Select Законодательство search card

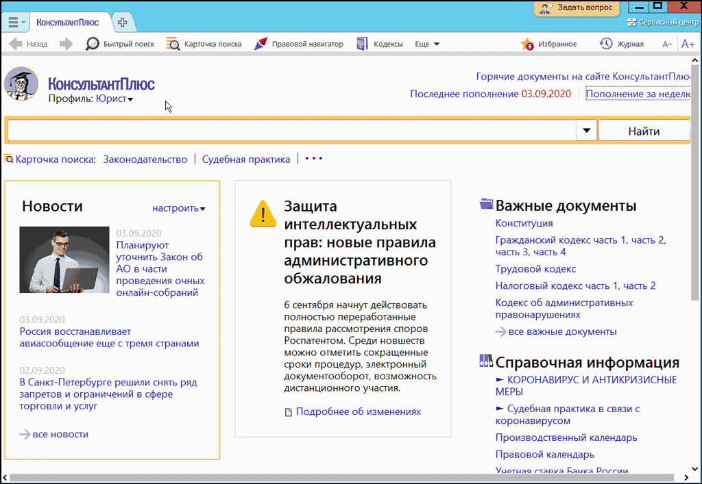[145, 160]
